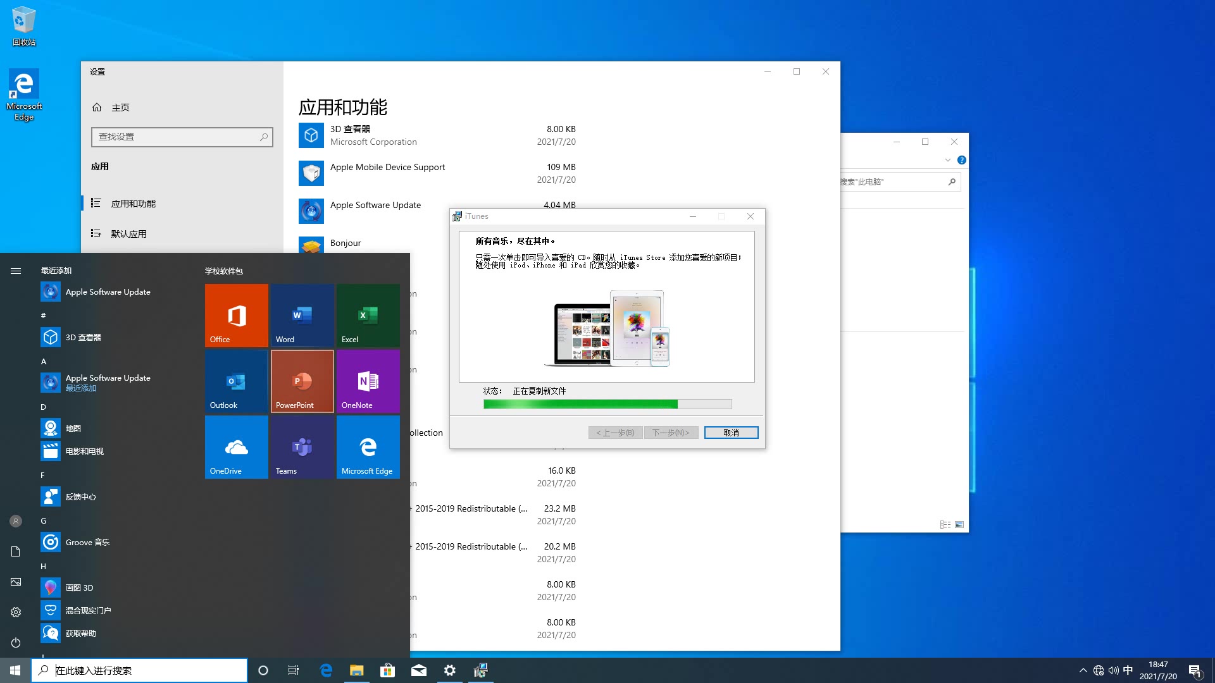This screenshot has width=1215, height=683.
Task: Launch Word from the Start tiles
Action: click(x=302, y=315)
